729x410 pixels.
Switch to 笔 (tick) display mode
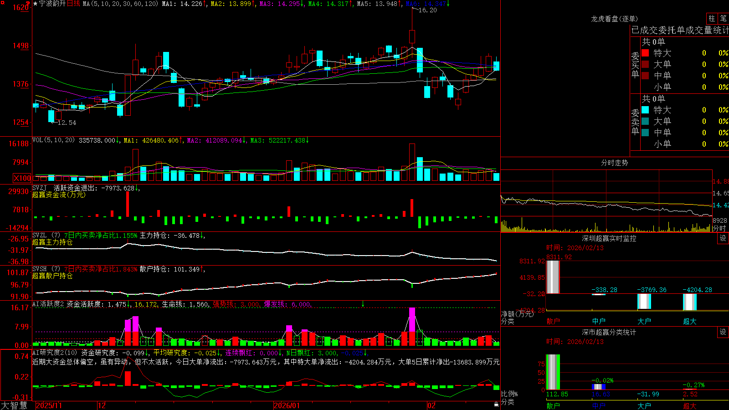(x=724, y=19)
